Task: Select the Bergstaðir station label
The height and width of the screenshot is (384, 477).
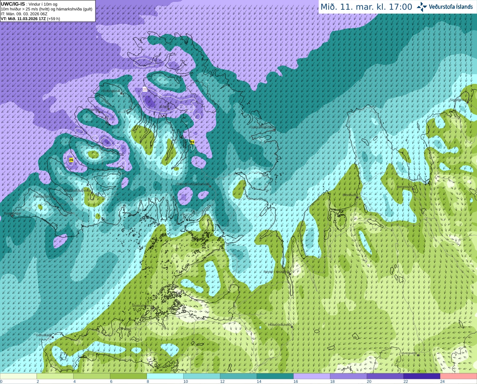Action: (x=405, y=187)
